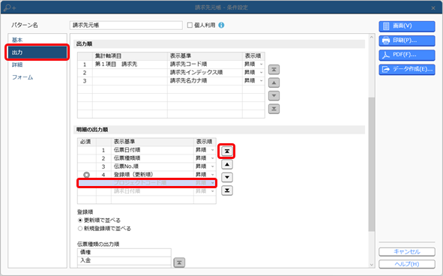
Task: Move selected 出力順 row to top
Action: 274,70
